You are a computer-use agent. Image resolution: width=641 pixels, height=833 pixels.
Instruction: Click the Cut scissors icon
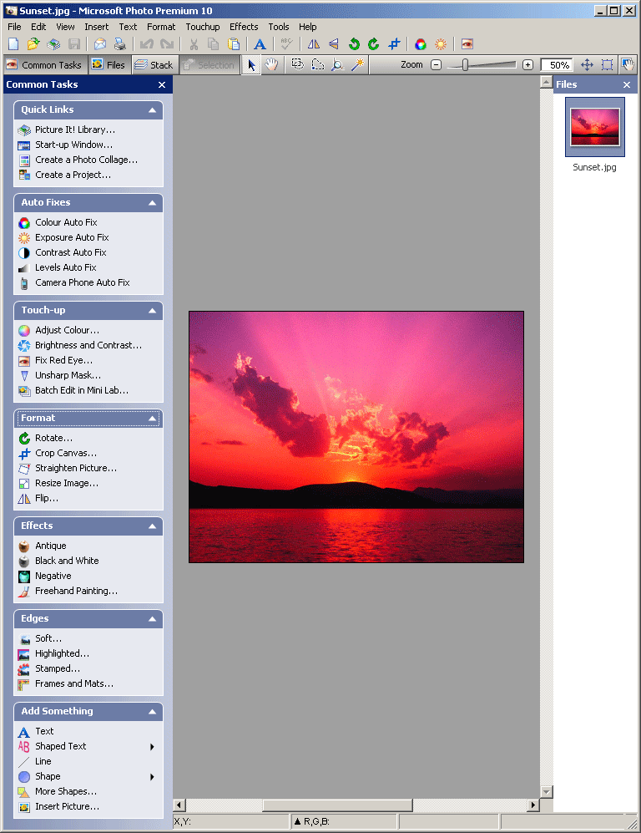point(194,44)
